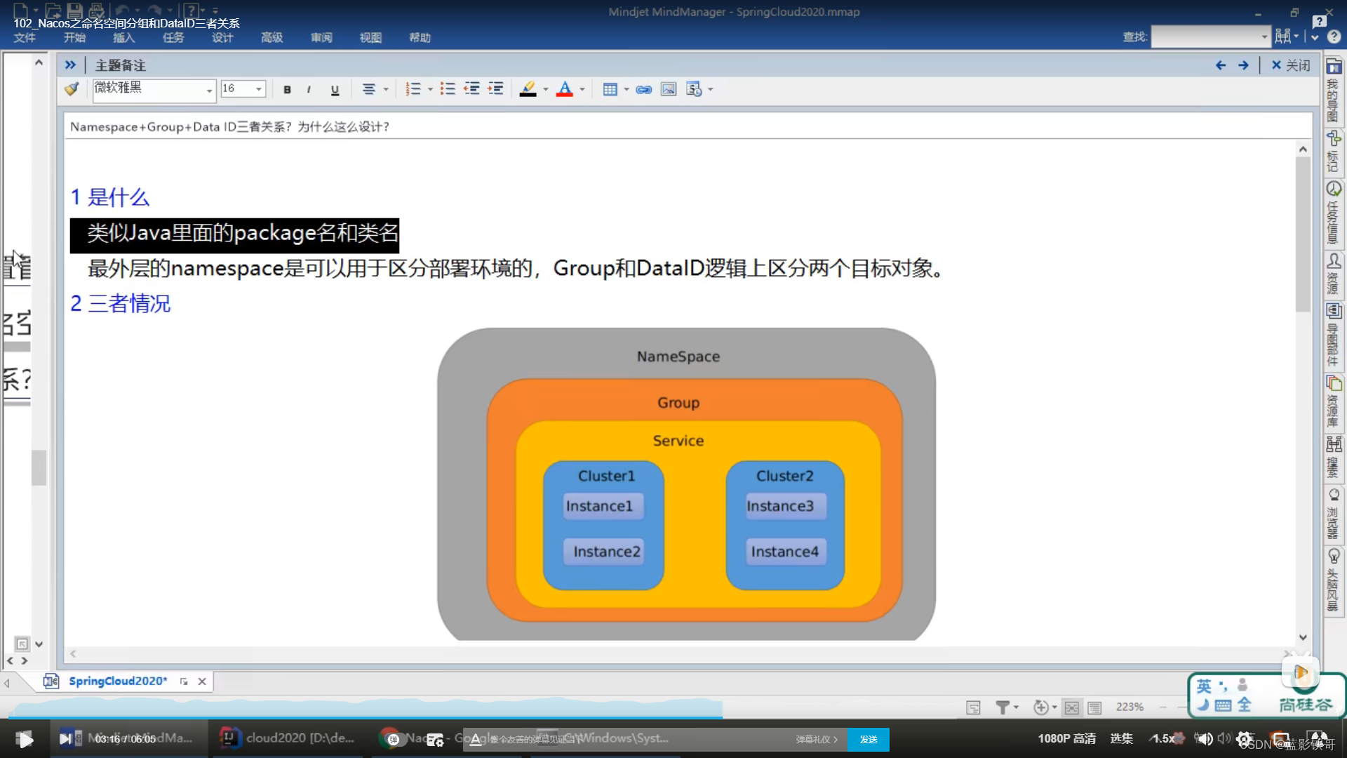Click the 1 是什么 heading text

(110, 197)
